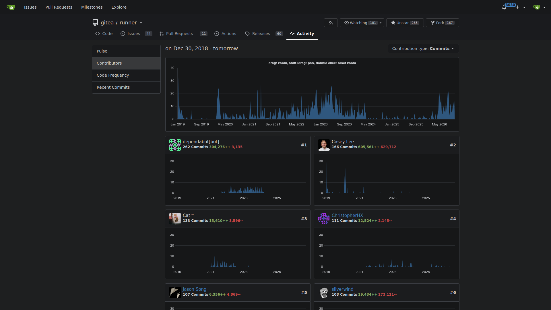Image resolution: width=551 pixels, height=310 pixels.
Task: Click the dependabot[bot] commits chart
Action: (238, 179)
